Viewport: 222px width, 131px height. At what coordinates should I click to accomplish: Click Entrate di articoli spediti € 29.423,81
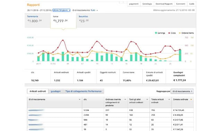[152, 80]
